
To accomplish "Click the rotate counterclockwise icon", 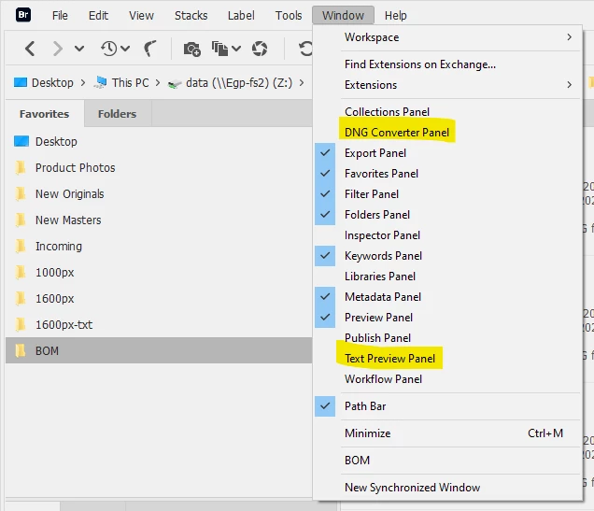I will [305, 49].
